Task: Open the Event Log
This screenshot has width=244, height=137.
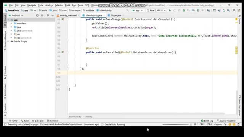Action: (x=207, y=121)
